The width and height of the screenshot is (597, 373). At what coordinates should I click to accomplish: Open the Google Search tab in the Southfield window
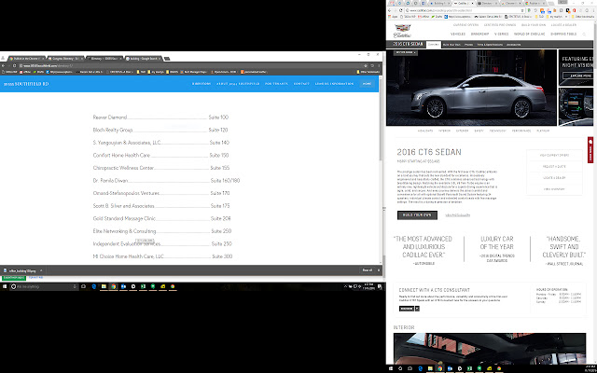(x=143, y=58)
